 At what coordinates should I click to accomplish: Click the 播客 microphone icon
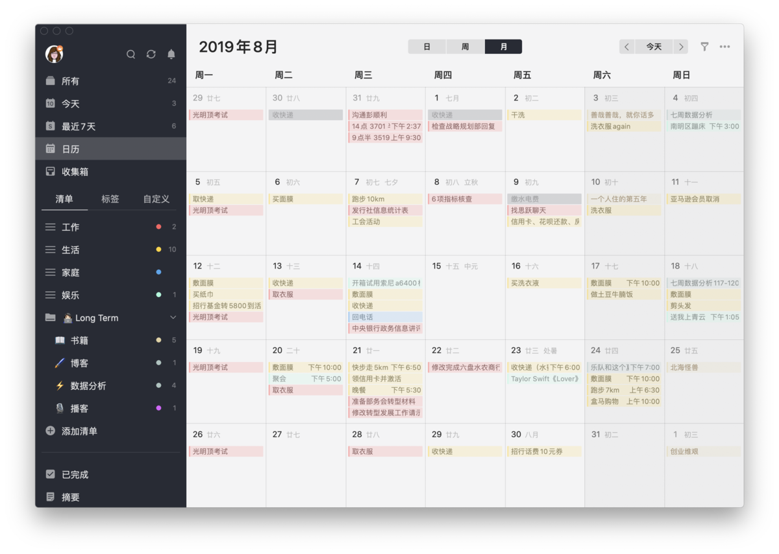click(x=60, y=409)
